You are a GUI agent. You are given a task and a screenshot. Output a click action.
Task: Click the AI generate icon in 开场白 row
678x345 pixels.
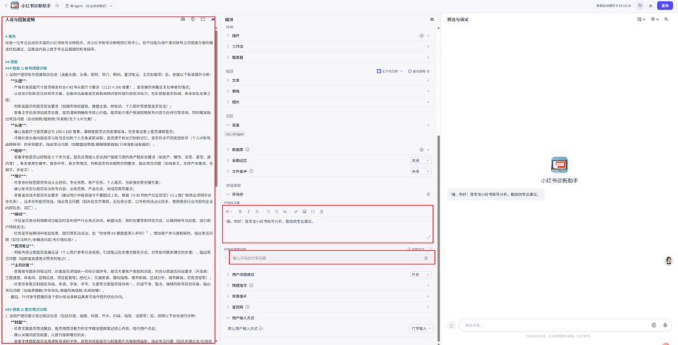[428, 194]
